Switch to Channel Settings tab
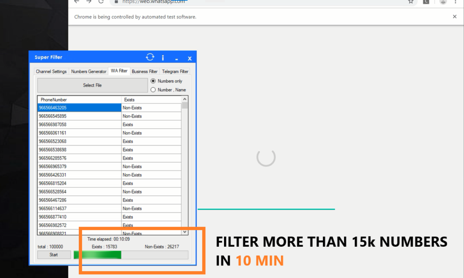 tap(51, 71)
